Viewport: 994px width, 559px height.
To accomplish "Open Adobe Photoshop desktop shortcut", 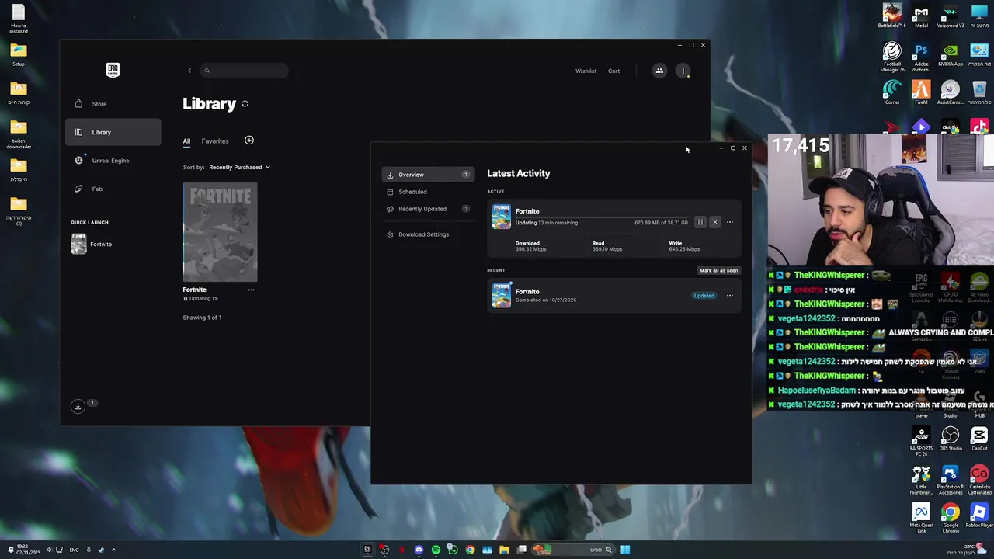I will [921, 57].
